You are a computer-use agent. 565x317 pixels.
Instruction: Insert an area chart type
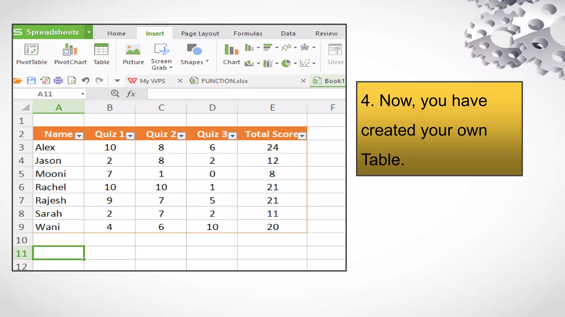pos(250,64)
